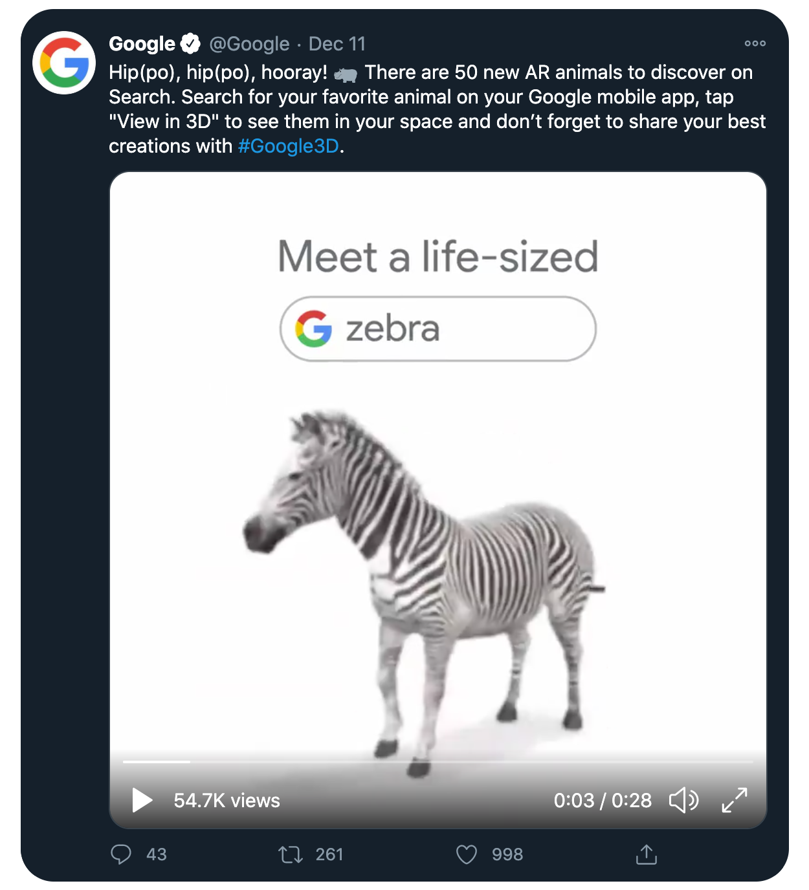Image resolution: width=809 pixels, height=890 pixels.
Task: Mute the video with the speaker icon
Action: 683,800
